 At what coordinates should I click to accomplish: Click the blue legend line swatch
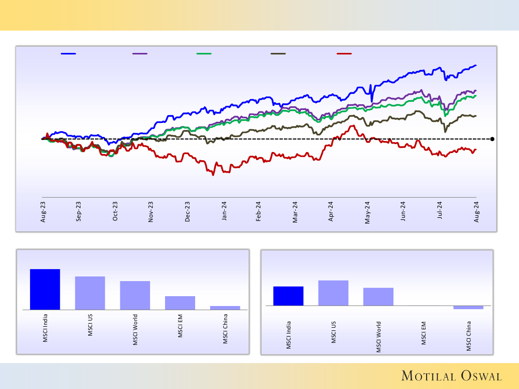coord(69,53)
